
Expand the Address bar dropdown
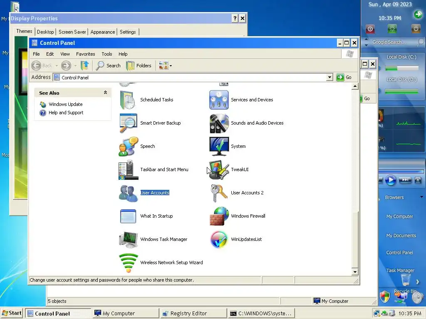(x=329, y=77)
